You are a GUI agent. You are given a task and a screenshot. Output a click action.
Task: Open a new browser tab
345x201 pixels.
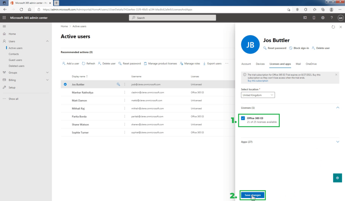click(56, 3)
